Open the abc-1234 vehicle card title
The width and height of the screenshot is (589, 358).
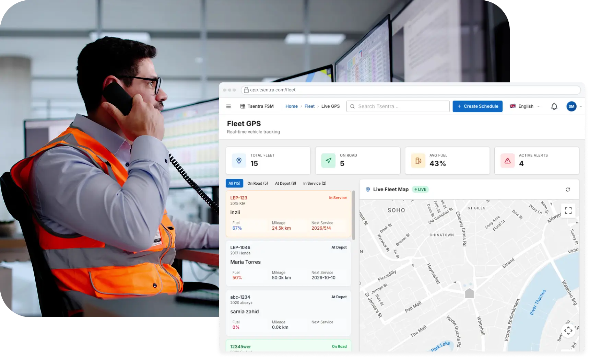point(240,297)
